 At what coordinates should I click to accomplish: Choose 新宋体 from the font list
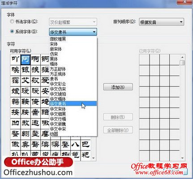73,49
